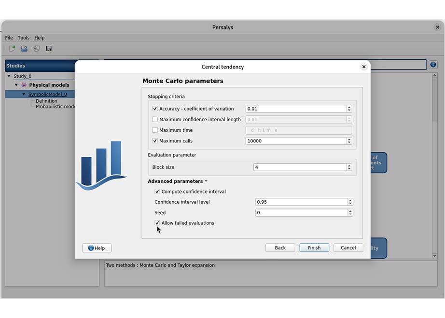Image resolution: width=445 pixels, height=318 pixels.
Task: Collapse the SymbolicModel_0 tree node
Action: point(24,94)
